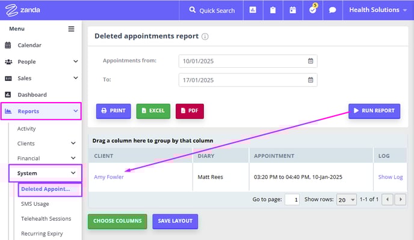Open Quick Search

[x=212, y=10]
